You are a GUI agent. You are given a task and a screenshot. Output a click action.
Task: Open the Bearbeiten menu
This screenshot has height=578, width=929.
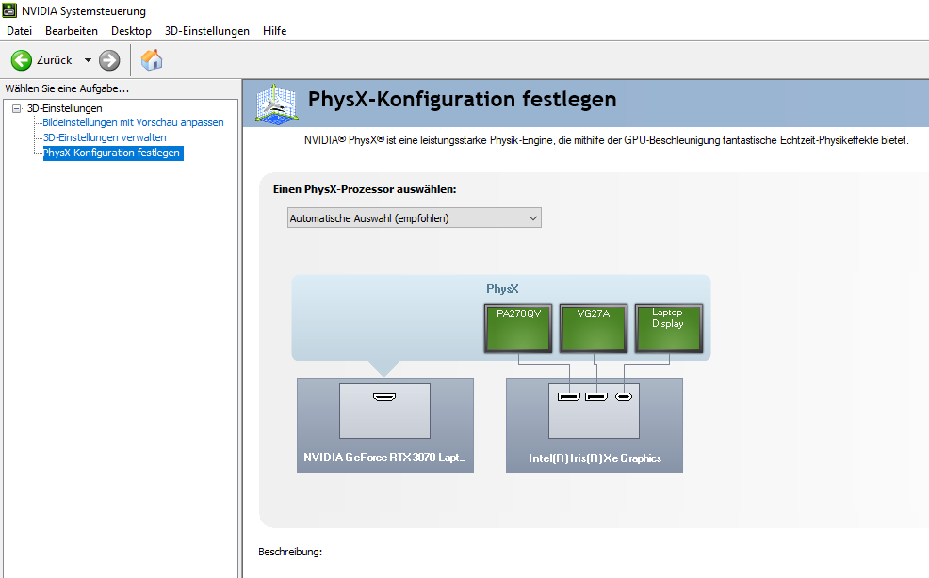72,31
